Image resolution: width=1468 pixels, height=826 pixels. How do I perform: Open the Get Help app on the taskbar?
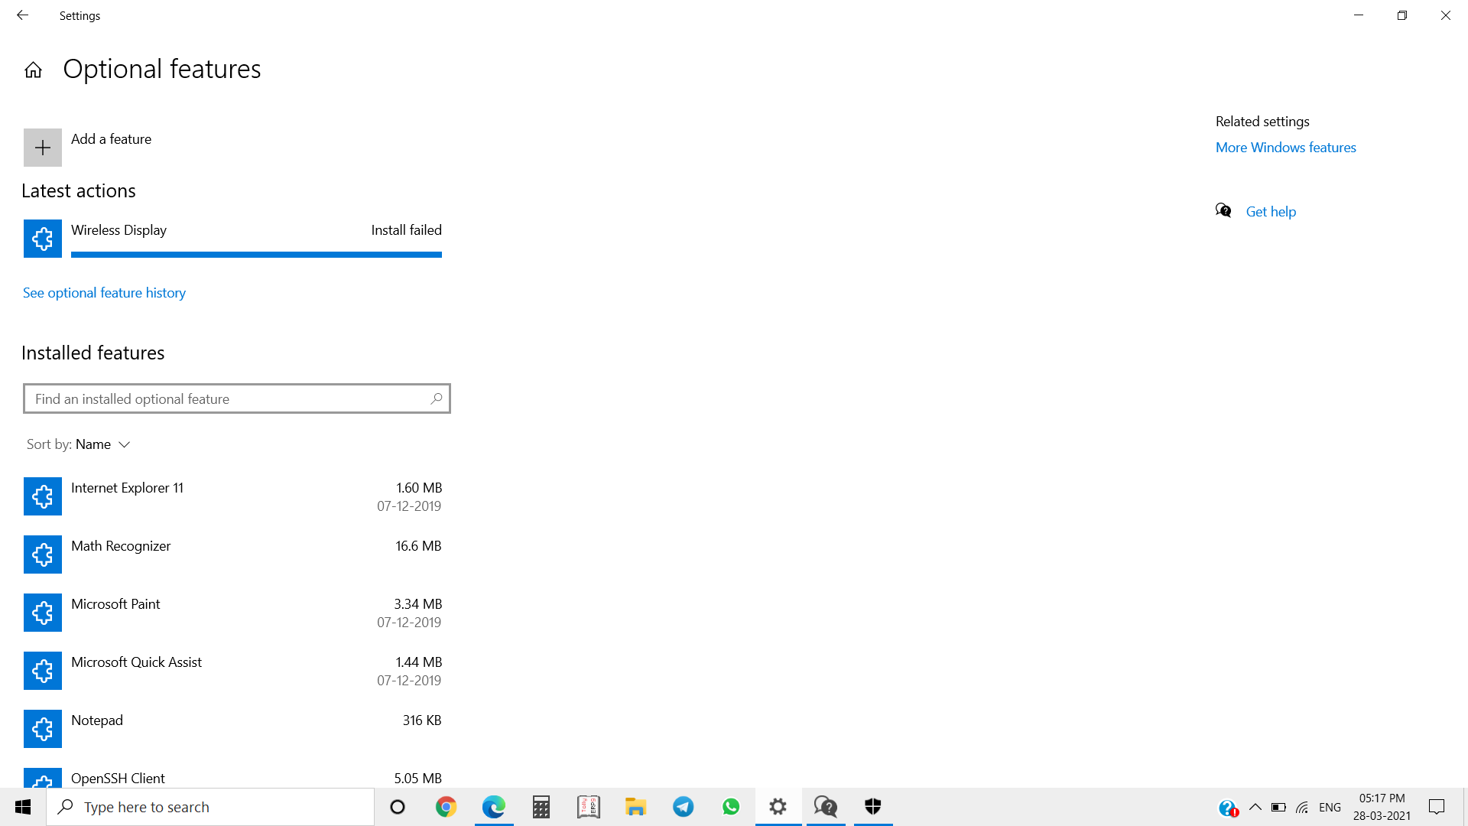click(826, 807)
